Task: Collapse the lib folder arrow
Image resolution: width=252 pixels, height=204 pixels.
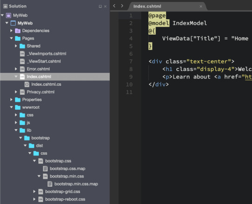Action: [x=16, y=130]
